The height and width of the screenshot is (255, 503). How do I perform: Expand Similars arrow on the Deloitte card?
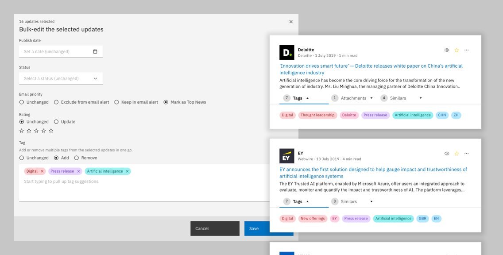click(x=421, y=98)
